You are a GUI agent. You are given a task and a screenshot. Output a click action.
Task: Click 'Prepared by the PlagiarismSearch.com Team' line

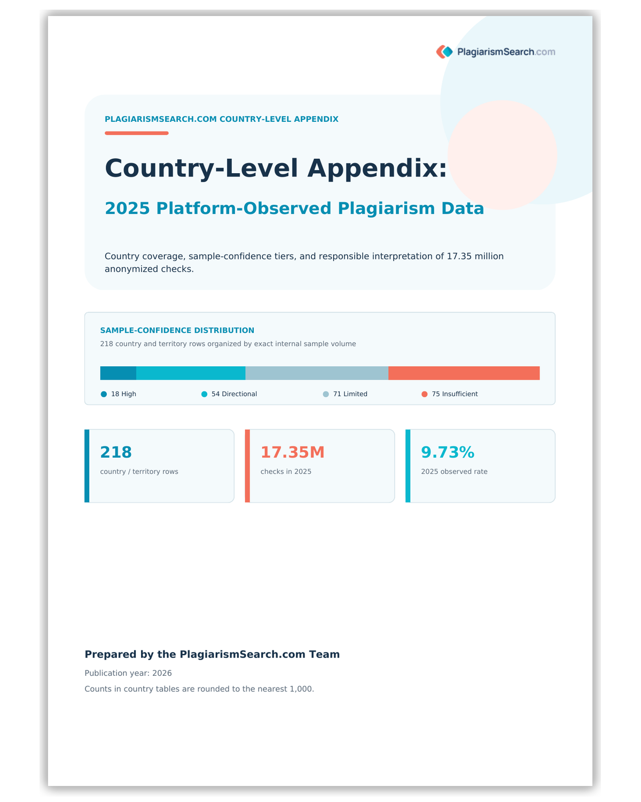click(212, 654)
